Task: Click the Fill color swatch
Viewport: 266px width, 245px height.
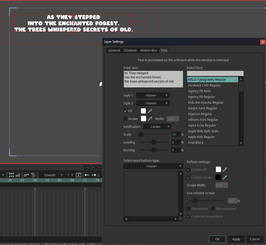Action: [x=143, y=111]
